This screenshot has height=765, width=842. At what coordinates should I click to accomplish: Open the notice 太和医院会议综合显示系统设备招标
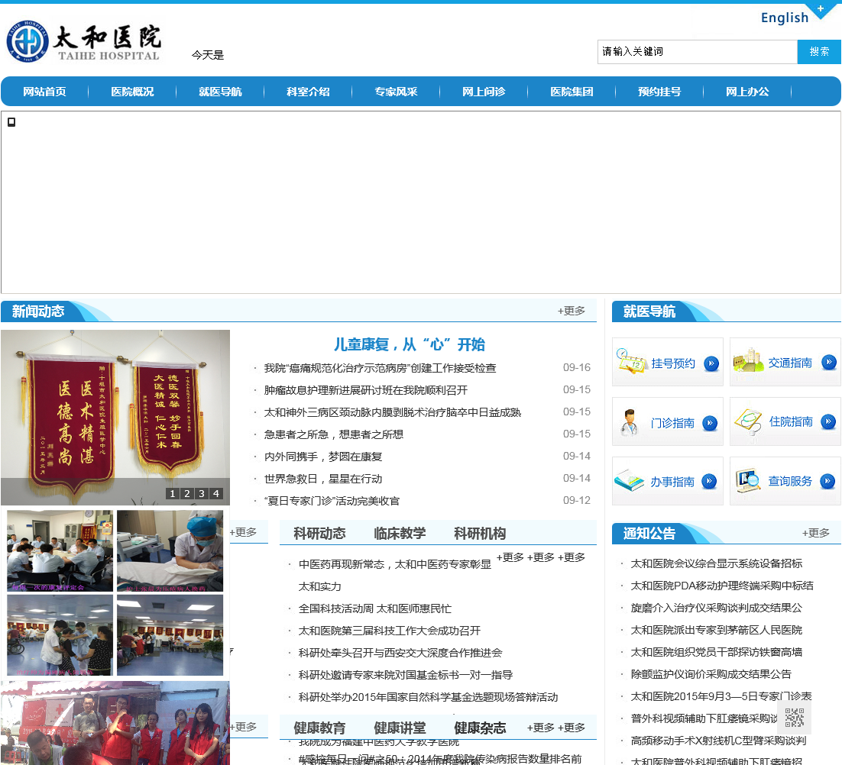point(717,563)
